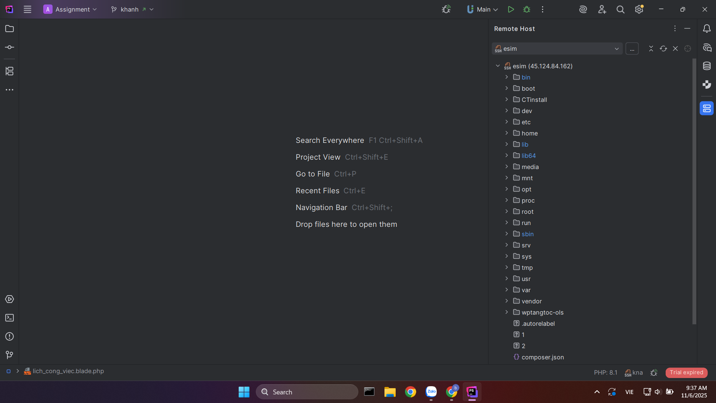Open the Services tool window icon
This screenshot has height=403, width=716.
[9, 299]
